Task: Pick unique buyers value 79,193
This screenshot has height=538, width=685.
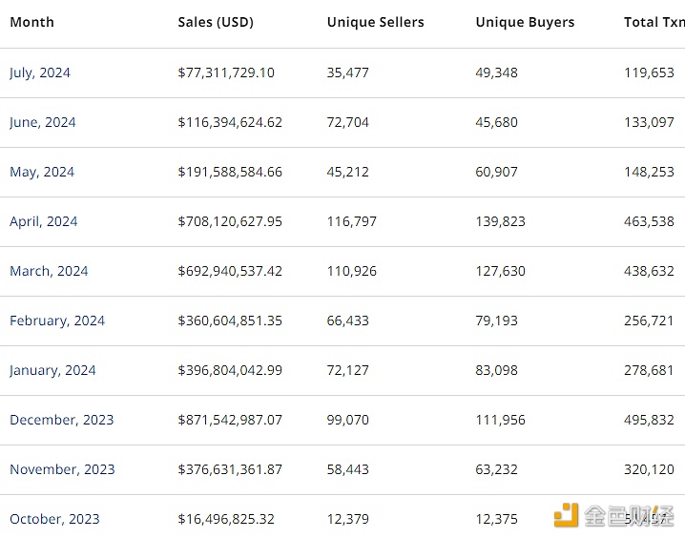Action: pos(497,321)
